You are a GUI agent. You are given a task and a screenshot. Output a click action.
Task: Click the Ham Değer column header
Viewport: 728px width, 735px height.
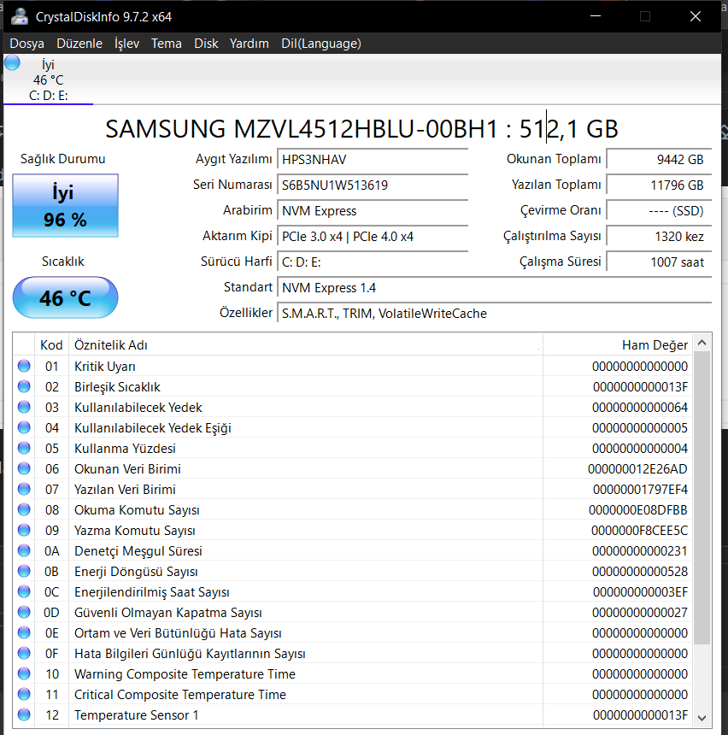[x=618, y=345]
